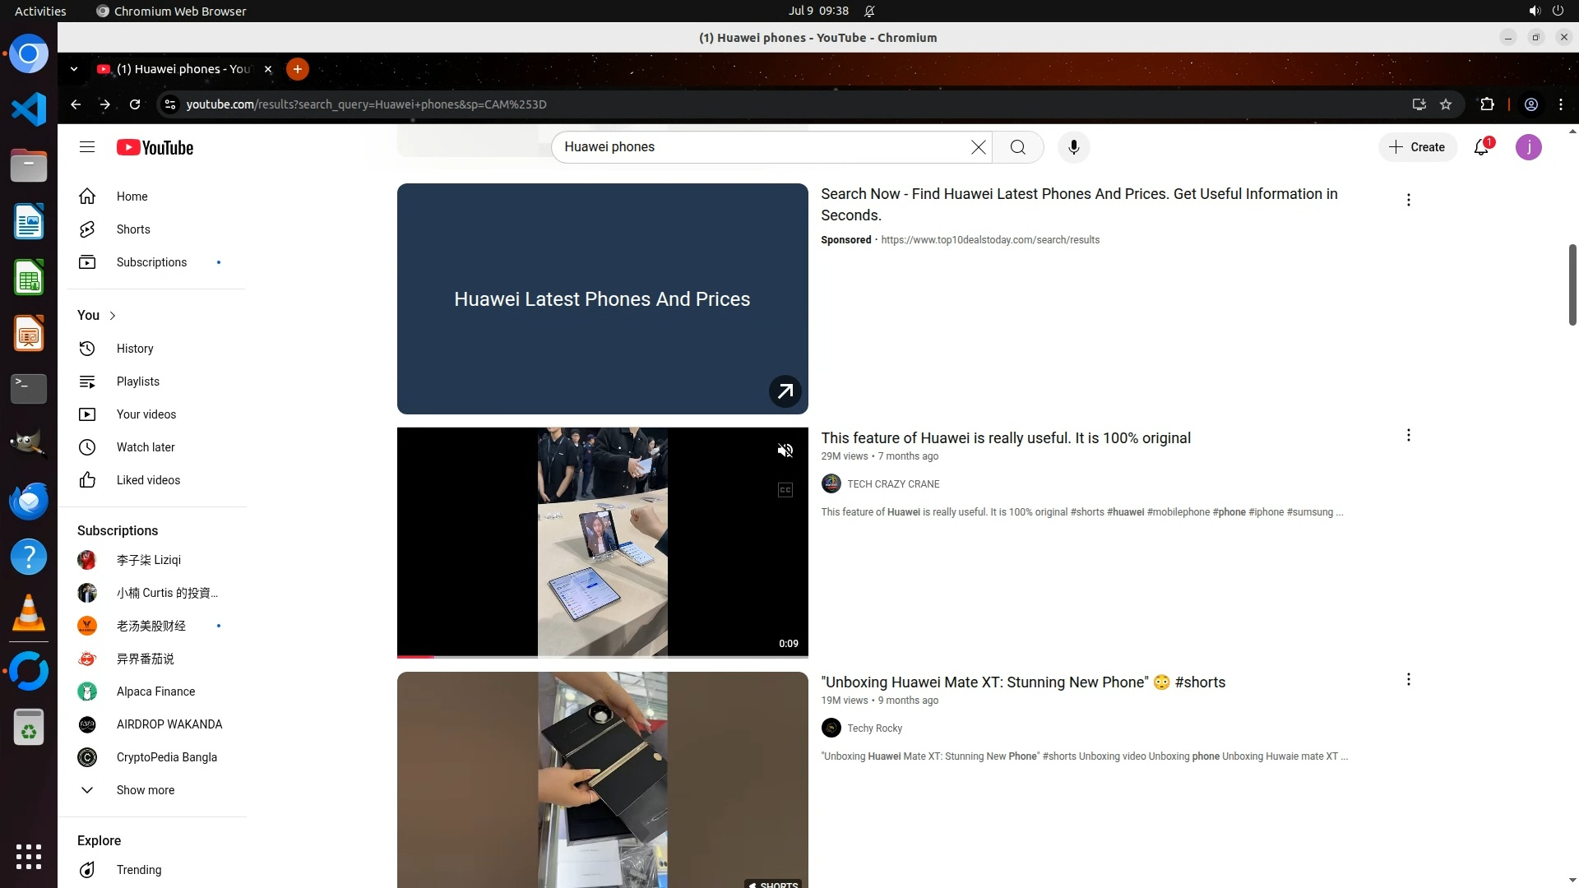Screen dimensions: 1579x888
Task: Toggle captions on the video preview
Action: (785, 490)
